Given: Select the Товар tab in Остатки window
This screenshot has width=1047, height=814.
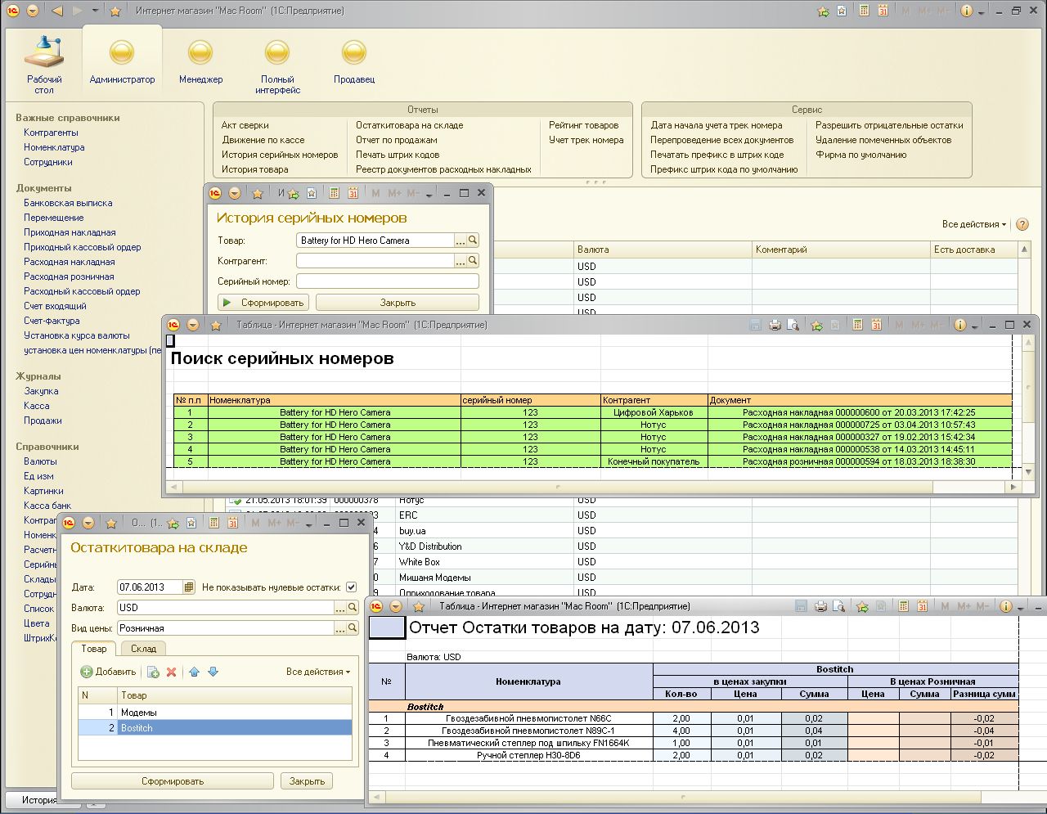Looking at the screenshot, I should click(x=94, y=649).
